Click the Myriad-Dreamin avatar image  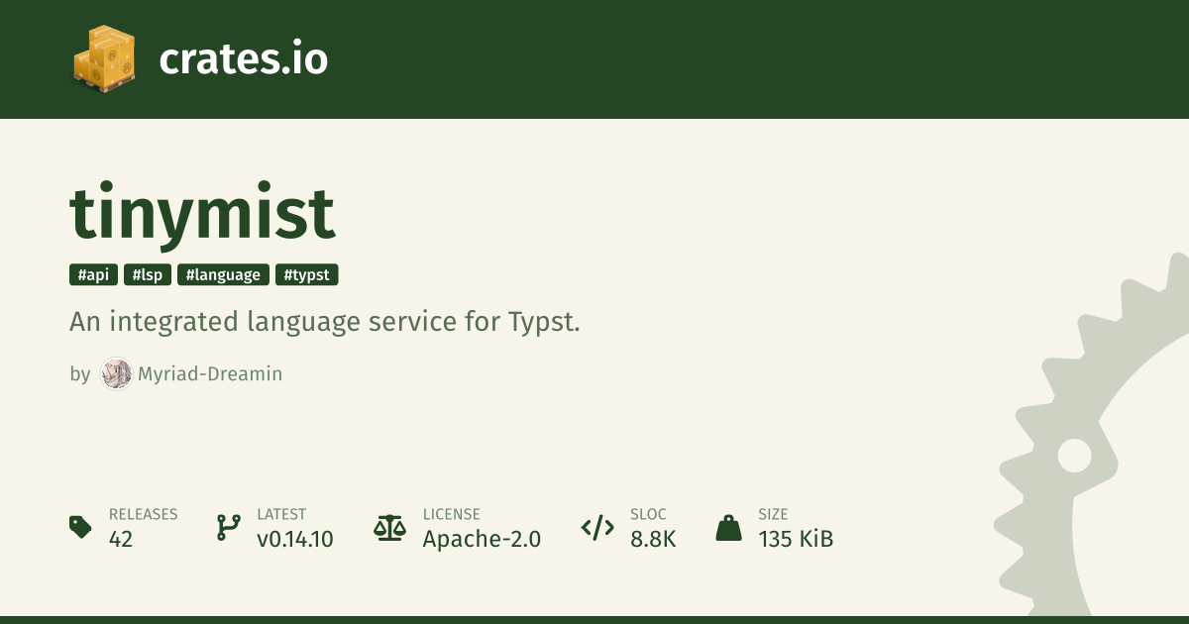[116, 374]
